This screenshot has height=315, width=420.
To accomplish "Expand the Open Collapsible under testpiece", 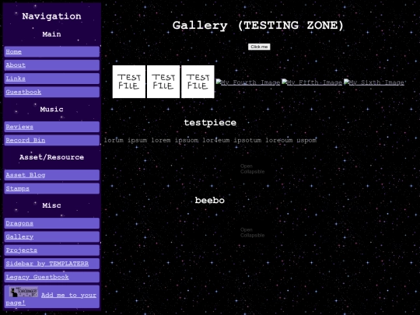I will pyautogui.click(x=252, y=169).
